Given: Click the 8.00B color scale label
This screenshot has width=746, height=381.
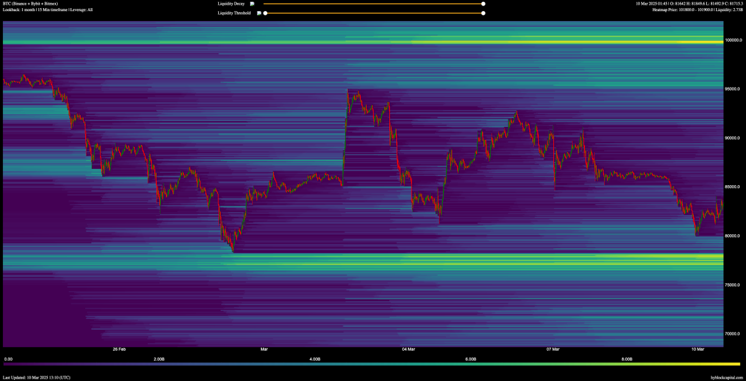Looking at the screenshot, I should (x=627, y=359).
